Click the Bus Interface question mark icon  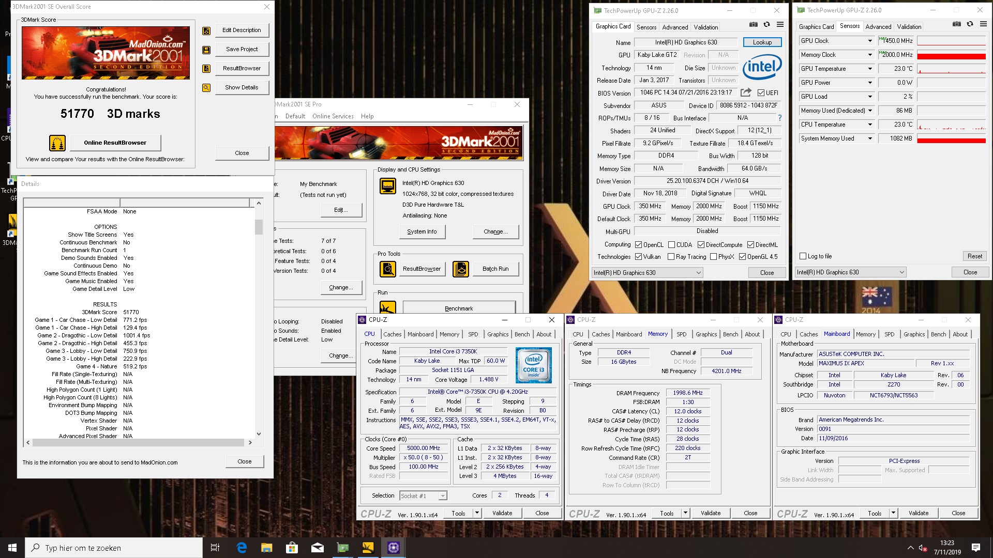point(780,118)
